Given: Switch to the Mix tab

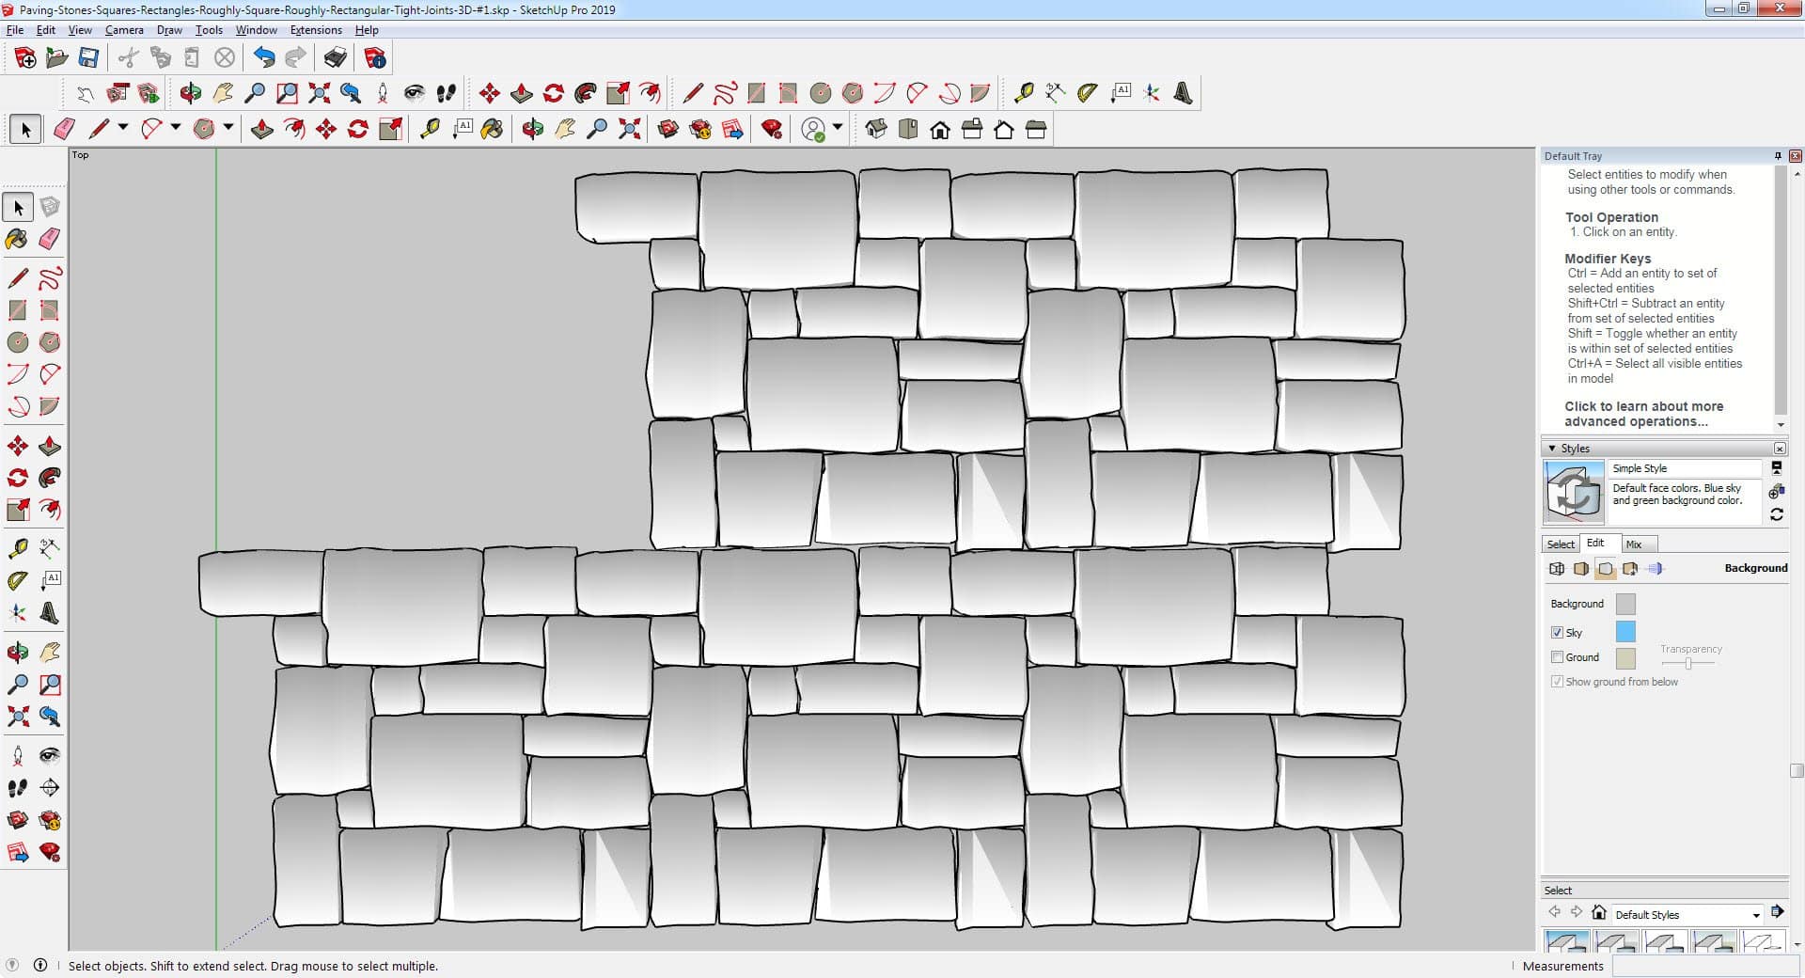Looking at the screenshot, I should [1634, 544].
